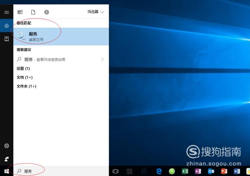Click the 服务 gear services icon
Viewport: 250px width, 176px height.
click(x=21, y=36)
